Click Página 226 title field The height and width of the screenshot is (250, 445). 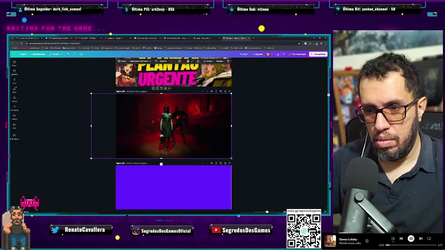136,91
